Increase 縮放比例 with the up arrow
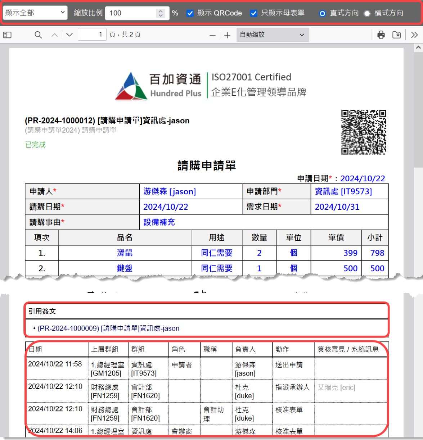The width and height of the screenshot is (423, 440). point(161,10)
